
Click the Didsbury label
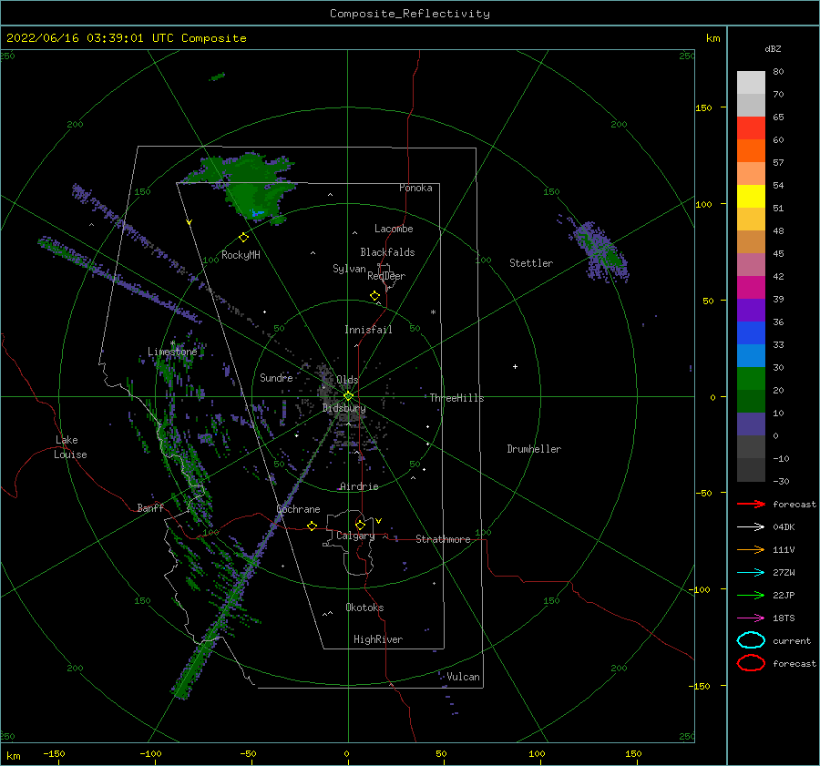coord(343,408)
